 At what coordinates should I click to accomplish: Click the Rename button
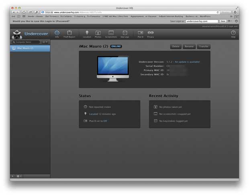[x=189, y=47]
